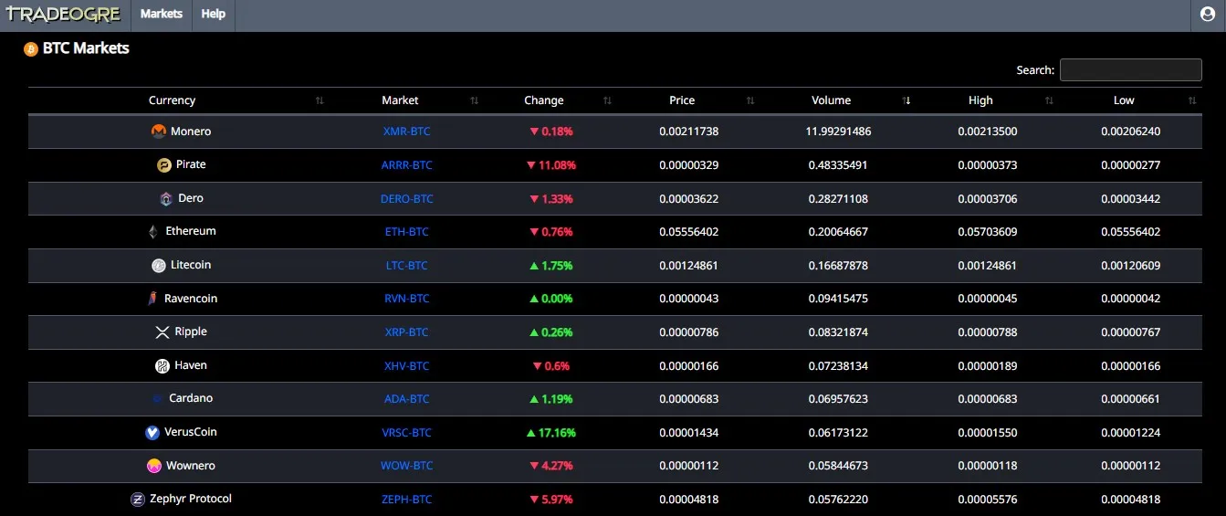Viewport: 1226px width, 516px height.
Task: Open the XHV-BTC market link
Action: tap(407, 366)
